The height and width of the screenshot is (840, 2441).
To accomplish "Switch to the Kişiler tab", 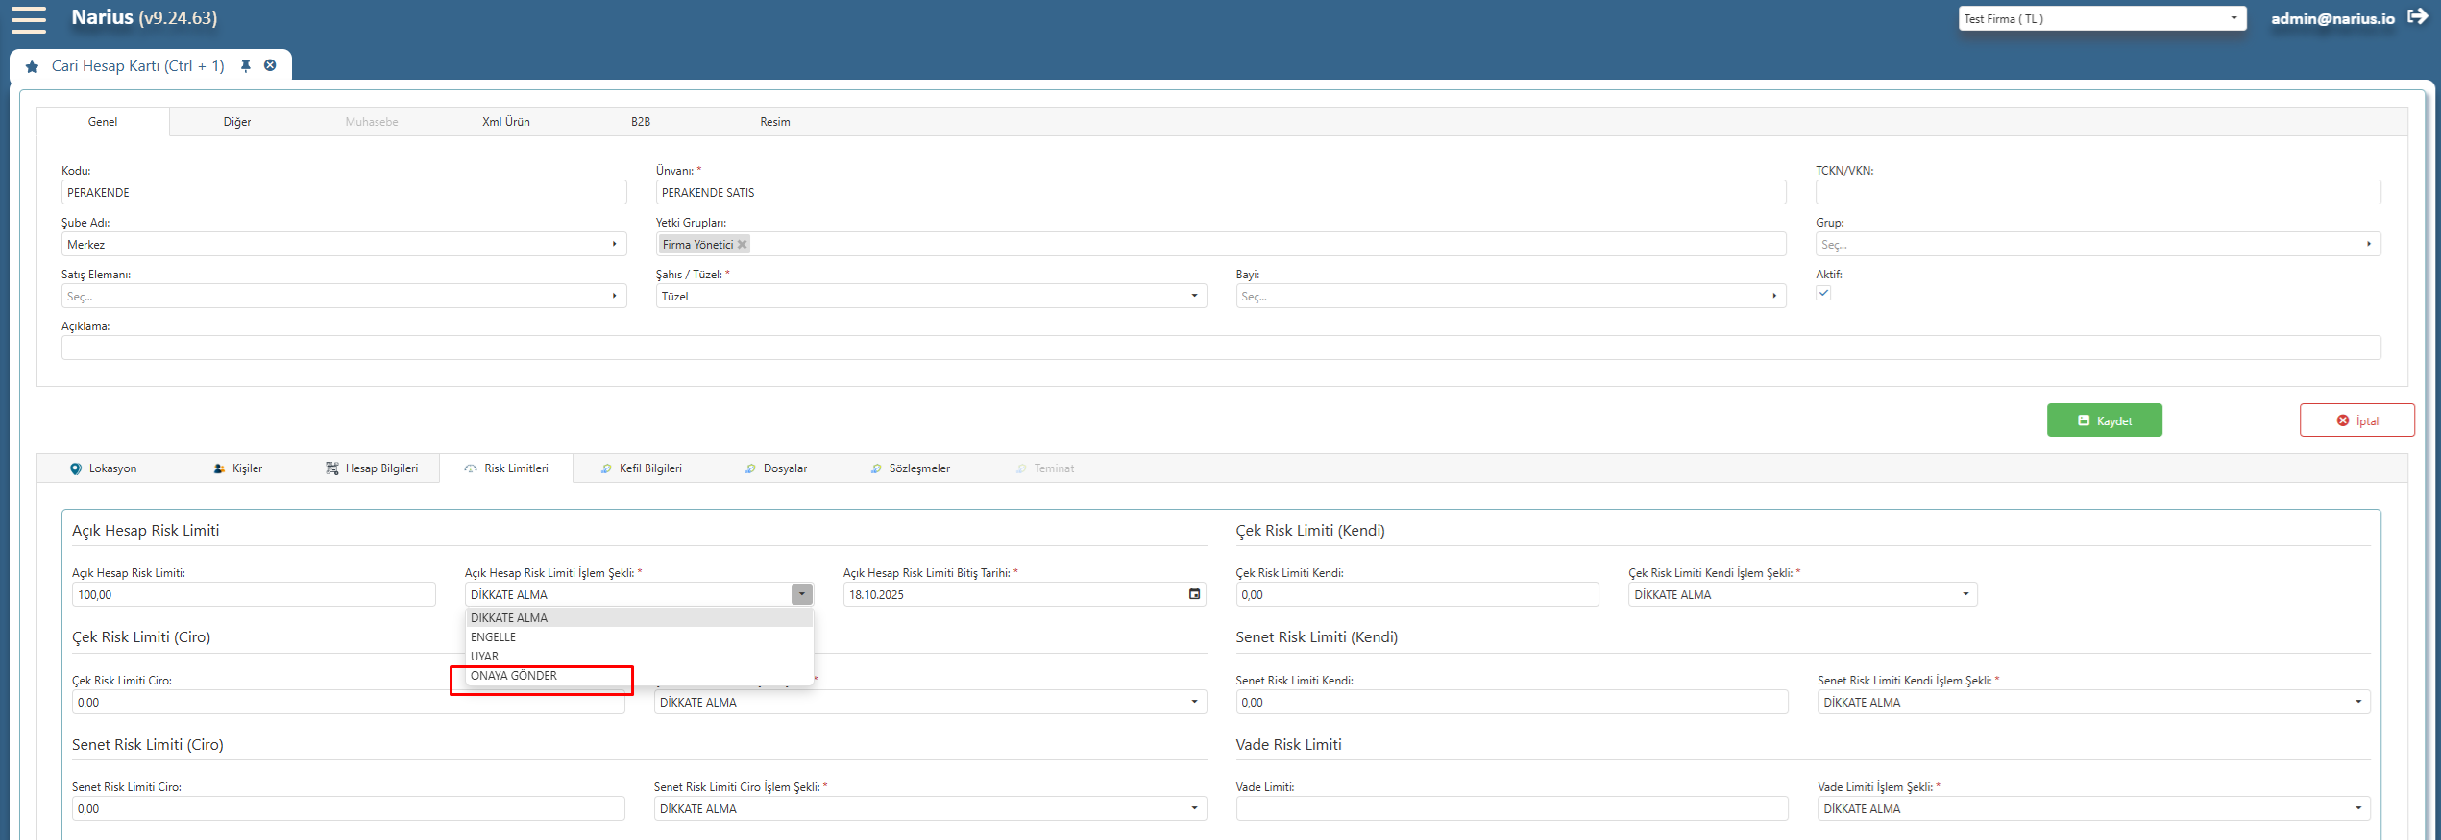I will [x=238, y=468].
